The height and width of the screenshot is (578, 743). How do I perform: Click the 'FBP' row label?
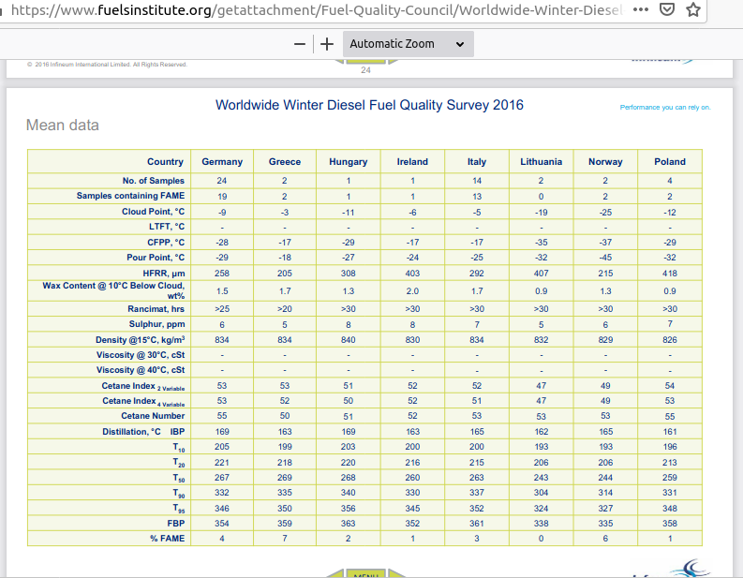point(176,523)
